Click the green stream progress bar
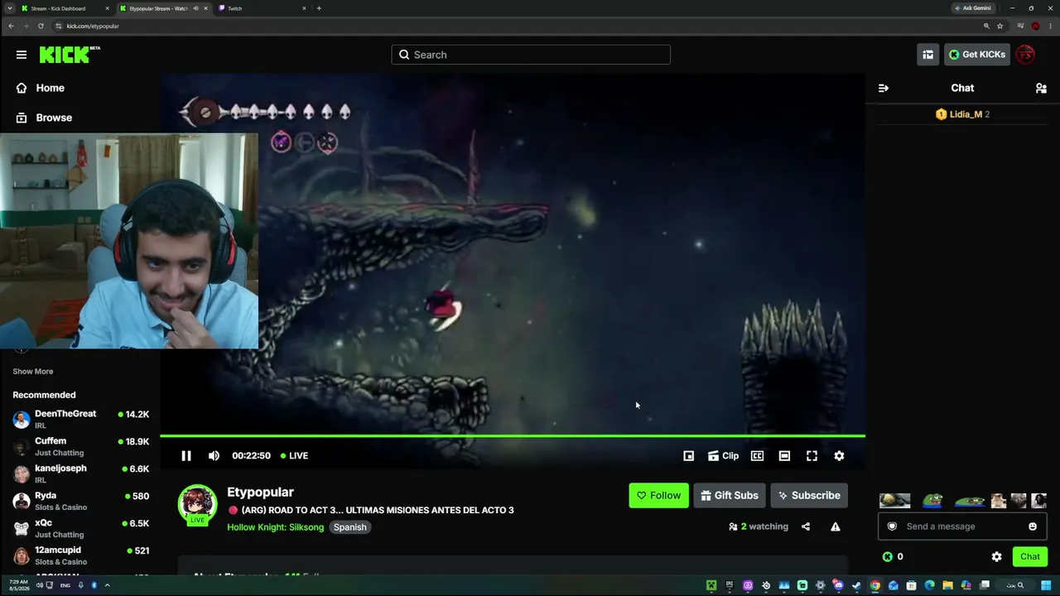1060x596 pixels. point(513,435)
